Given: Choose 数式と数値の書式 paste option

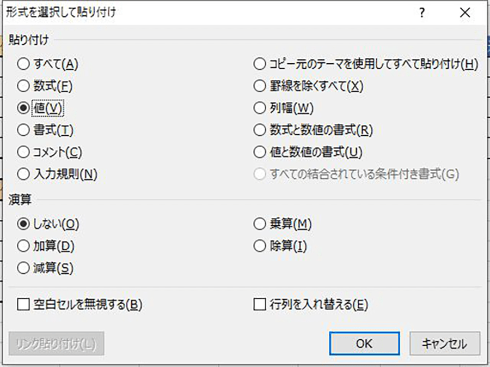Looking at the screenshot, I should pos(260,130).
